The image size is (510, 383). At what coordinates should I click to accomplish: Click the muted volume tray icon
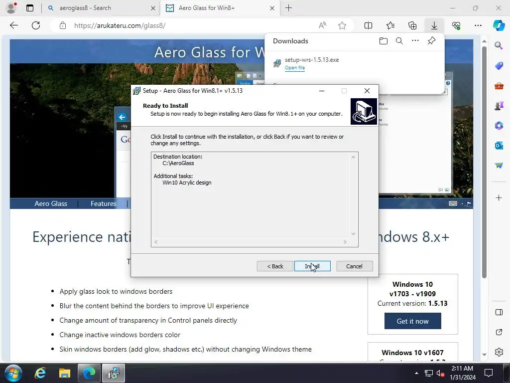click(440, 373)
